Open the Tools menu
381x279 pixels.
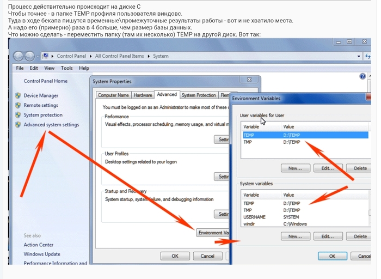(x=66, y=68)
